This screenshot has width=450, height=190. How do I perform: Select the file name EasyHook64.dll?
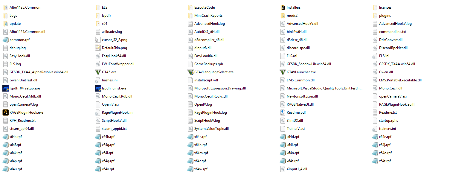coord(114,56)
